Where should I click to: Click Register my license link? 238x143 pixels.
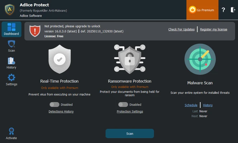point(214,29)
